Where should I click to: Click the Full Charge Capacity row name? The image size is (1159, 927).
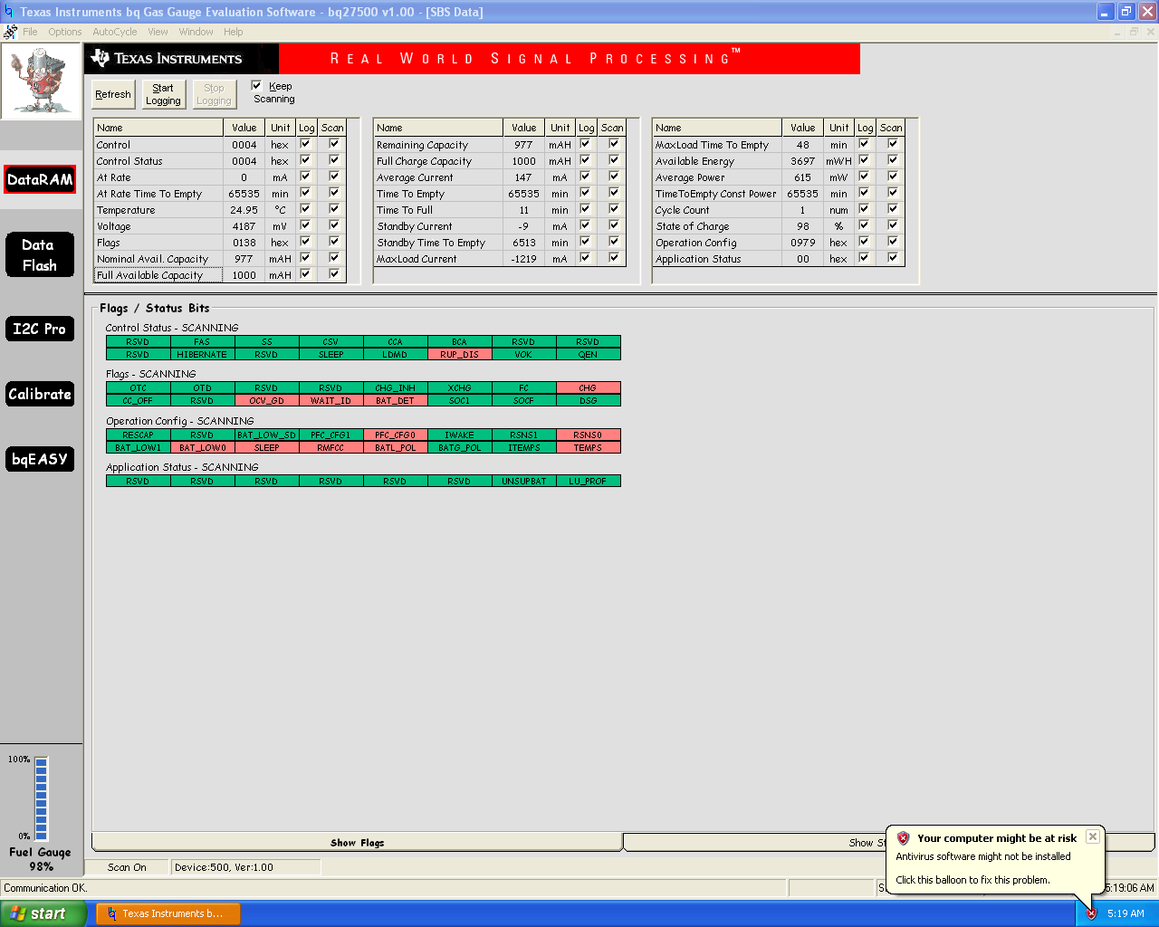coord(438,161)
